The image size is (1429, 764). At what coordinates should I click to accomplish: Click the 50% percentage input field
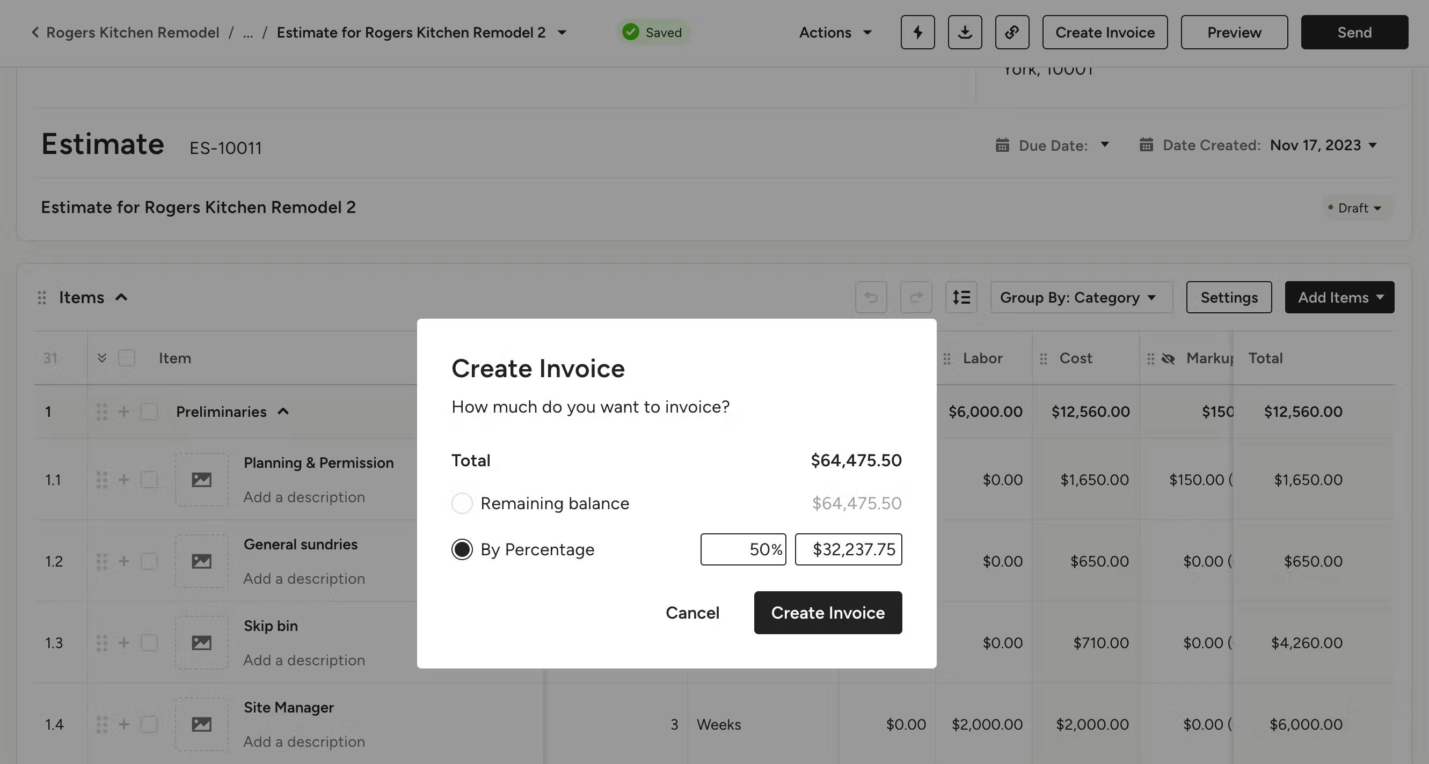(x=743, y=549)
